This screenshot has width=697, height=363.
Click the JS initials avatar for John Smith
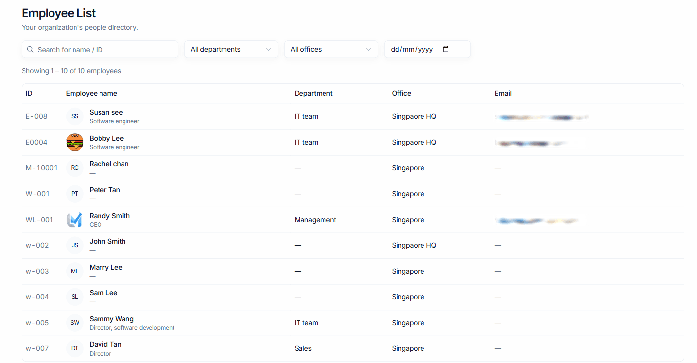75,245
